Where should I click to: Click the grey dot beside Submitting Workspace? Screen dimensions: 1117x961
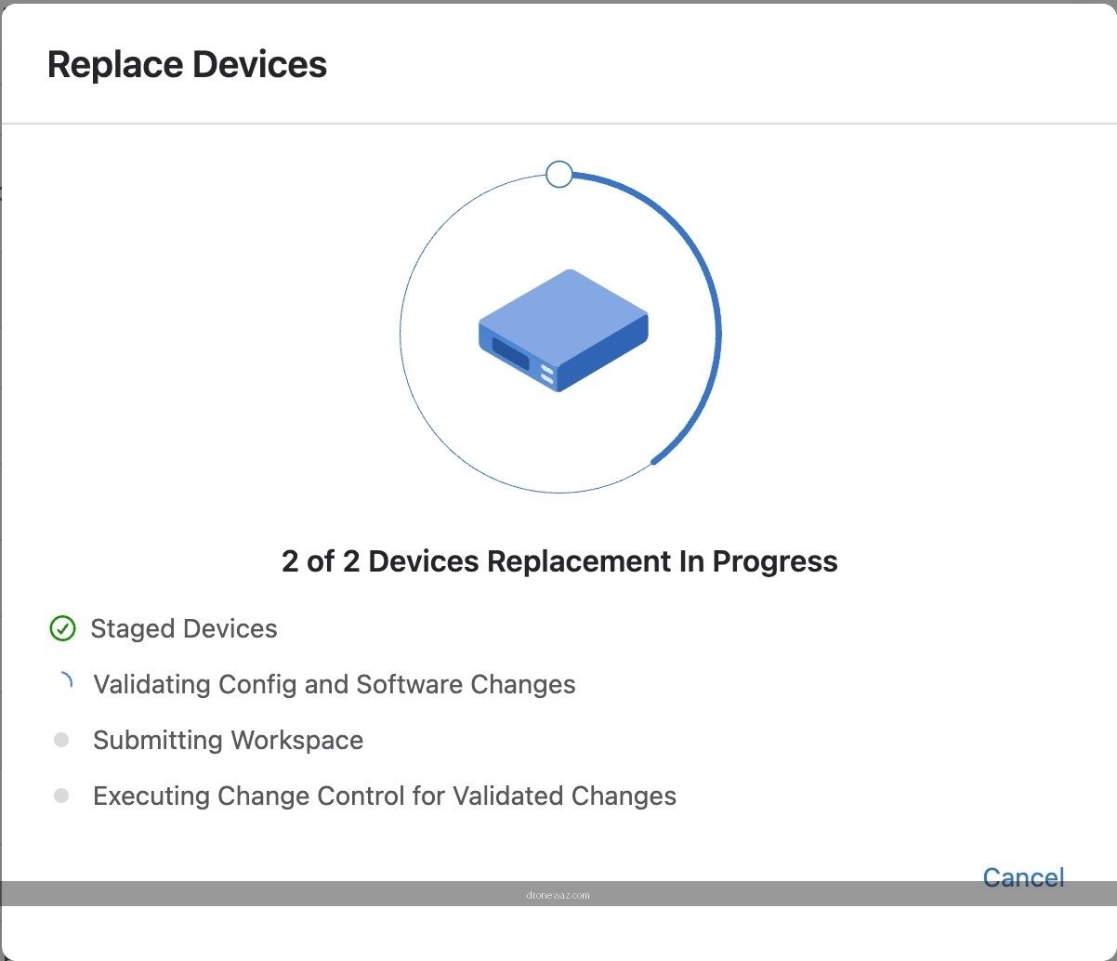(x=61, y=740)
